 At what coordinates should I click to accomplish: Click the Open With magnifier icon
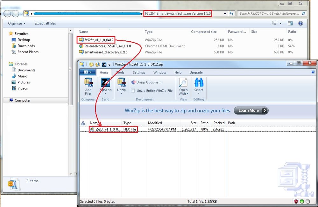[183, 83]
